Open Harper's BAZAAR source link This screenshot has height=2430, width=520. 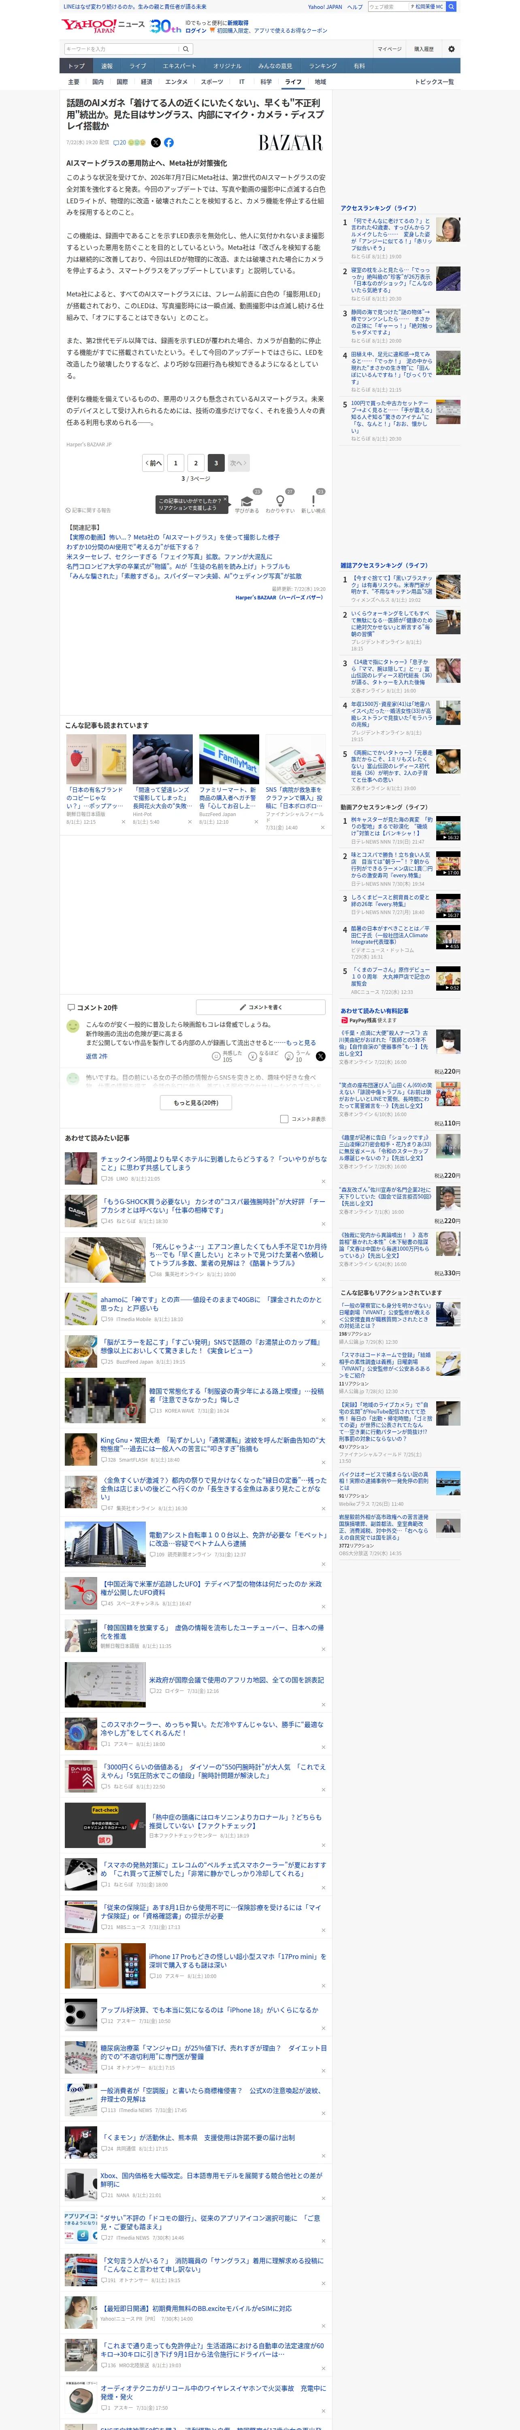[x=279, y=597]
